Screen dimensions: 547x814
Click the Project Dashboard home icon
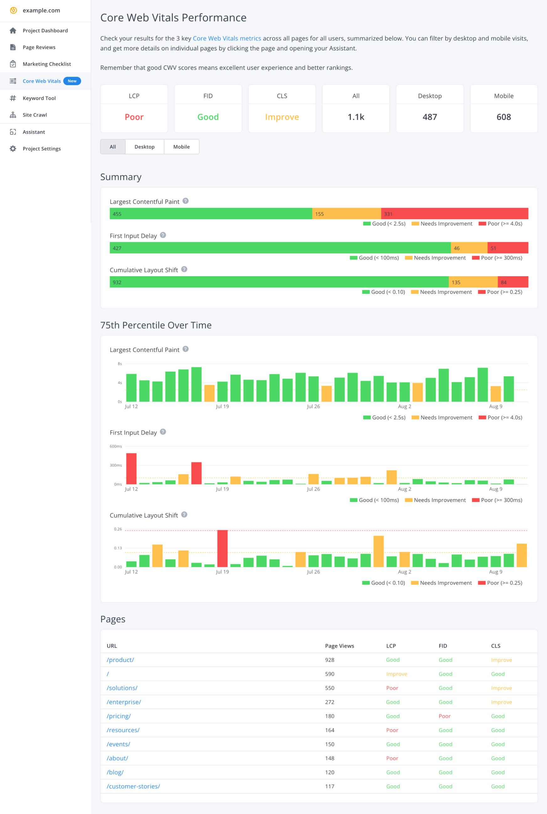tap(13, 31)
